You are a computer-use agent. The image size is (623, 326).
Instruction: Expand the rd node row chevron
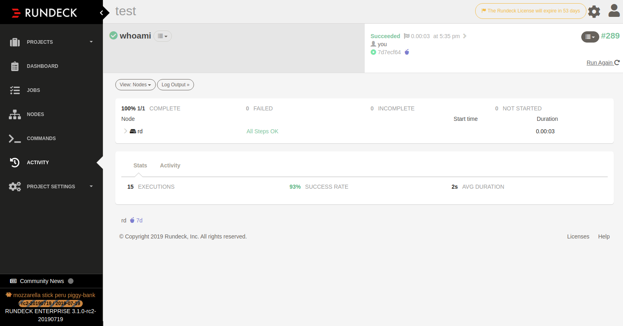coord(125,131)
